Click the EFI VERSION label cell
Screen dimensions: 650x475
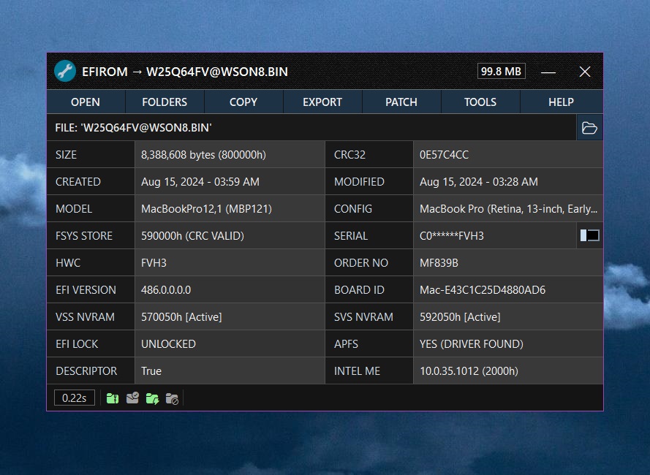91,289
